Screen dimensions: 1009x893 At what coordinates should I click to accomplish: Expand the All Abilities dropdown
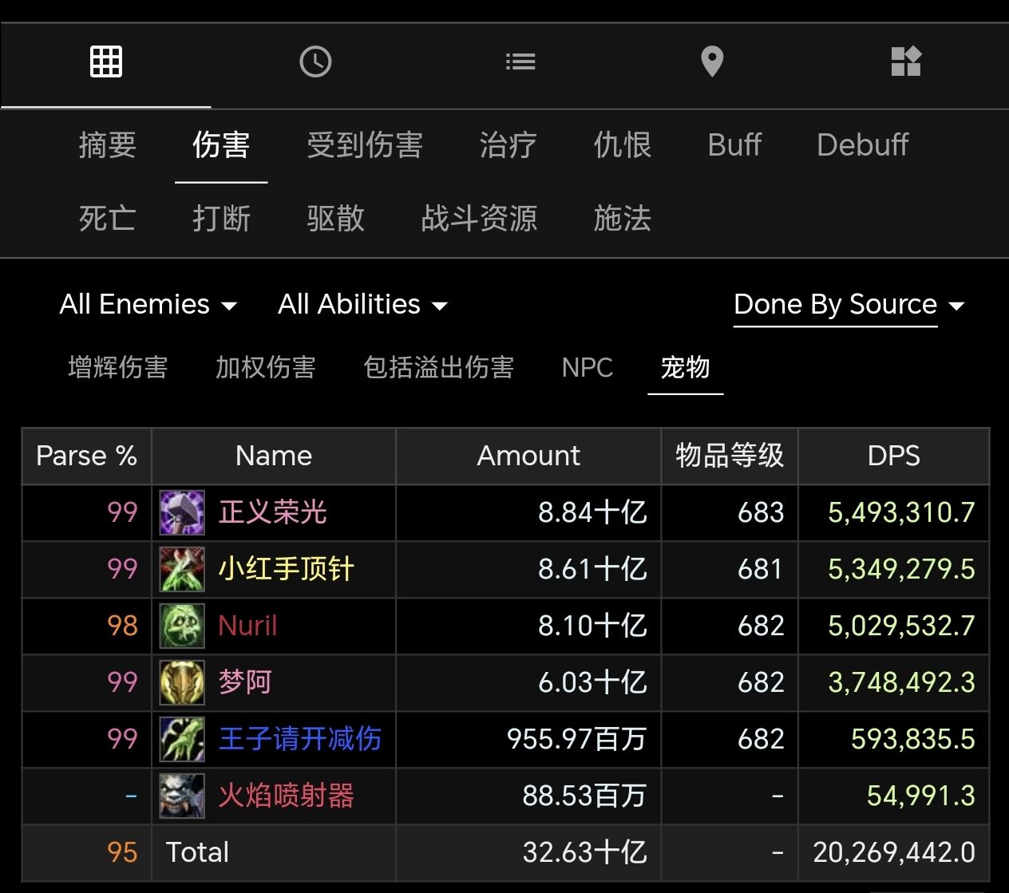pos(363,304)
